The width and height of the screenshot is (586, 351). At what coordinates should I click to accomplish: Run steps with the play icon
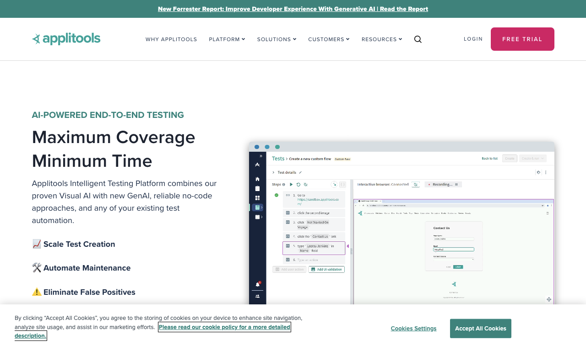coord(291,184)
